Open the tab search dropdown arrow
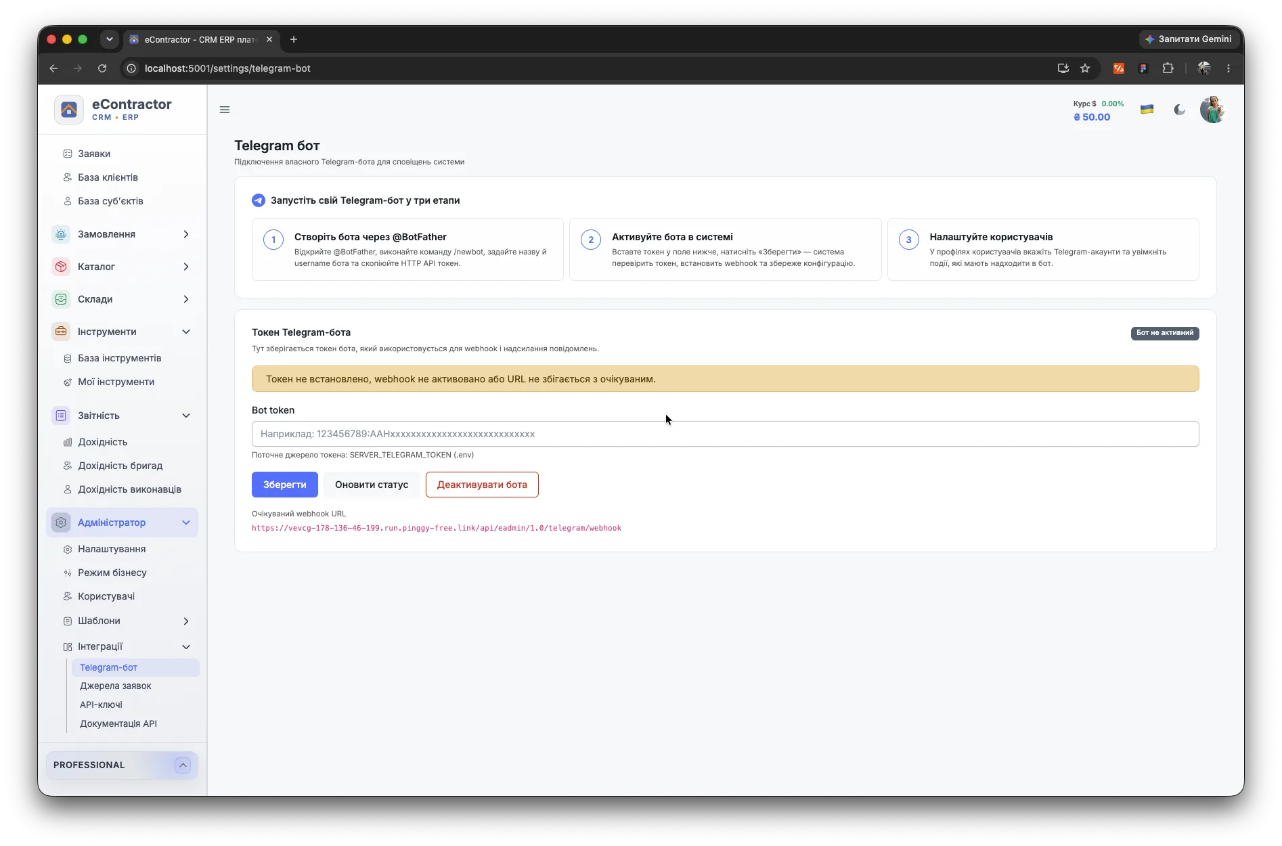1282x846 pixels. click(109, 39)
